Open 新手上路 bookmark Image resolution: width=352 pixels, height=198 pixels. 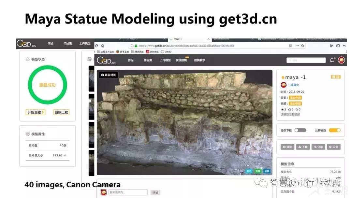(123, 51)
